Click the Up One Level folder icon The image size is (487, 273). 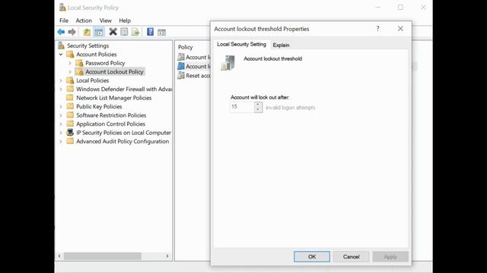87,32
